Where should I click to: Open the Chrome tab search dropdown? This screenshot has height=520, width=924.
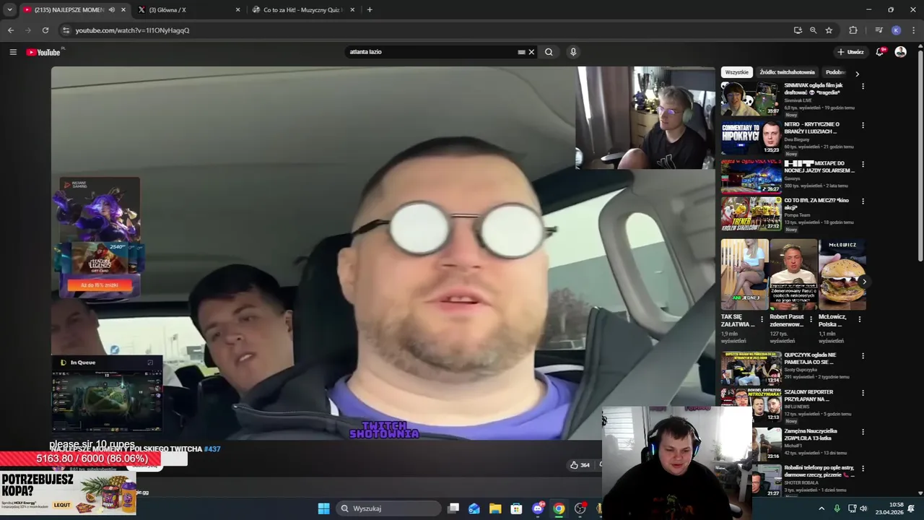pos(9,9)
